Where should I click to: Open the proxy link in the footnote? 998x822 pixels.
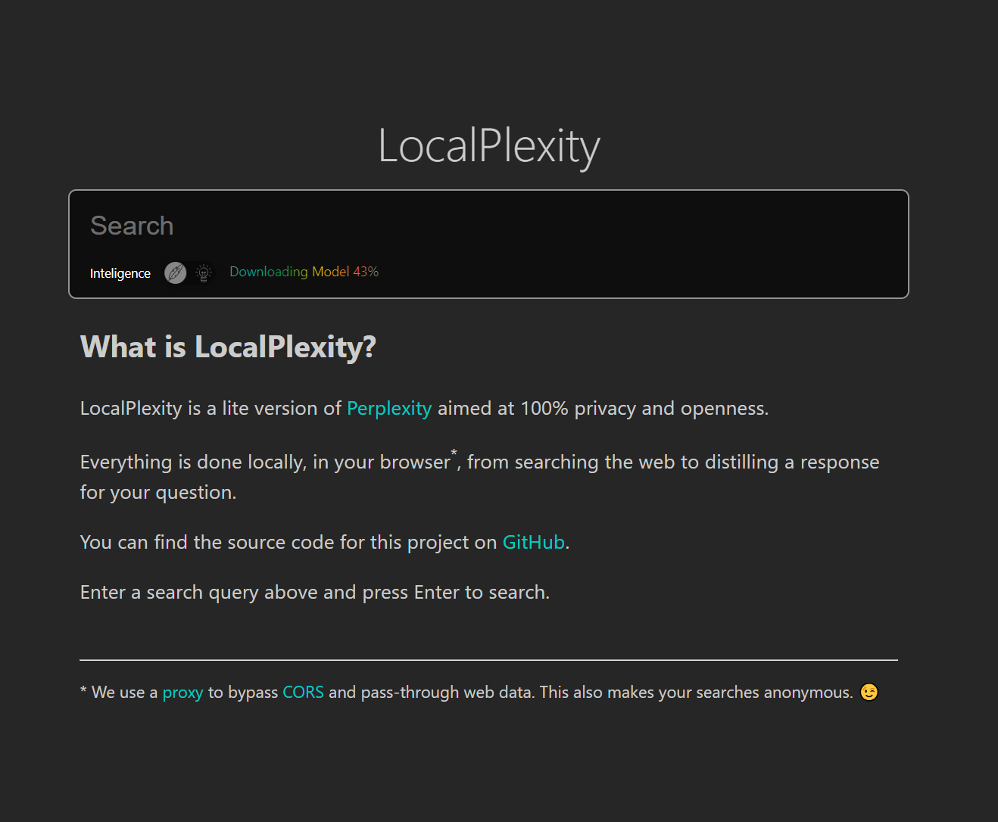click(182, 692)
